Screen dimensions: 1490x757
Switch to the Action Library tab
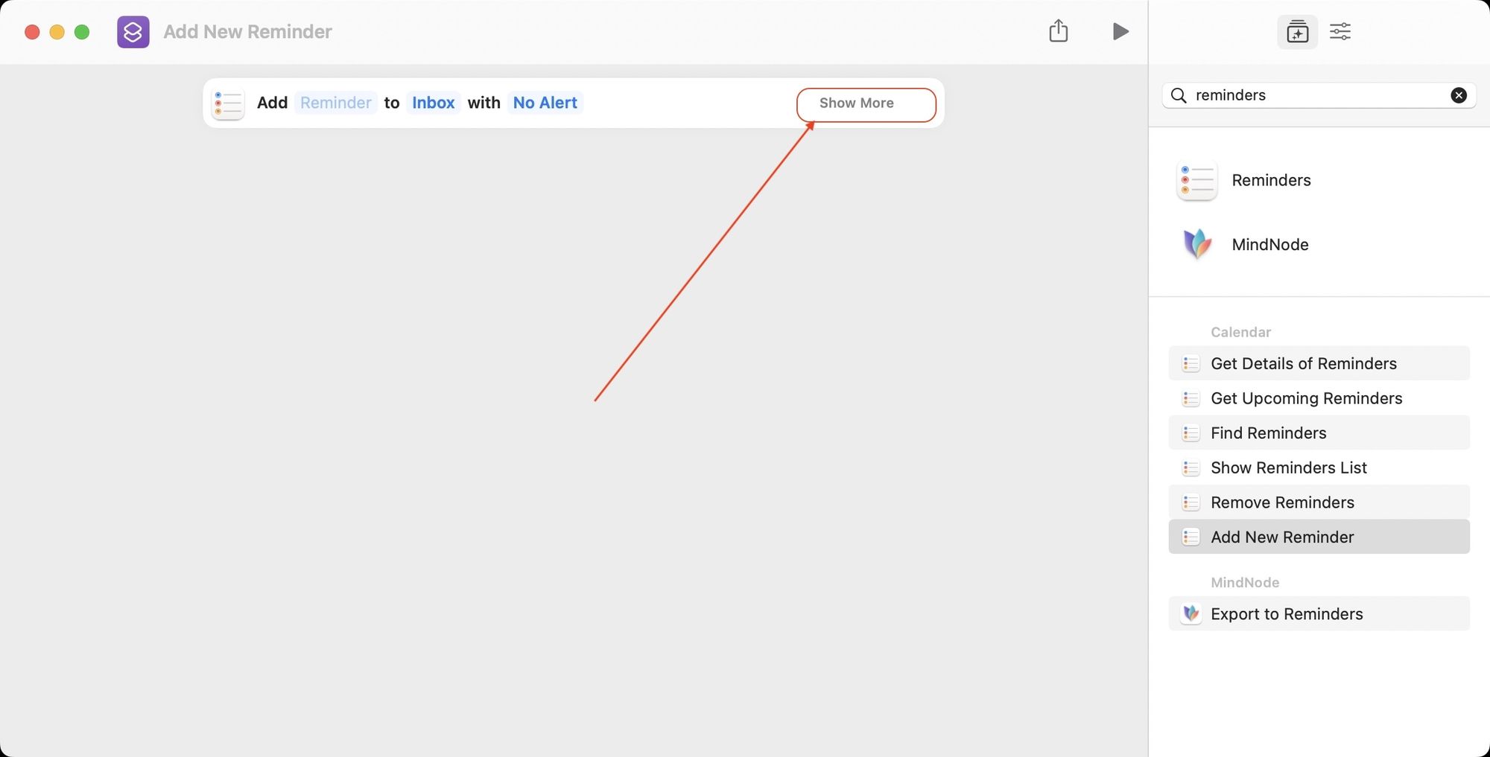1297,31
